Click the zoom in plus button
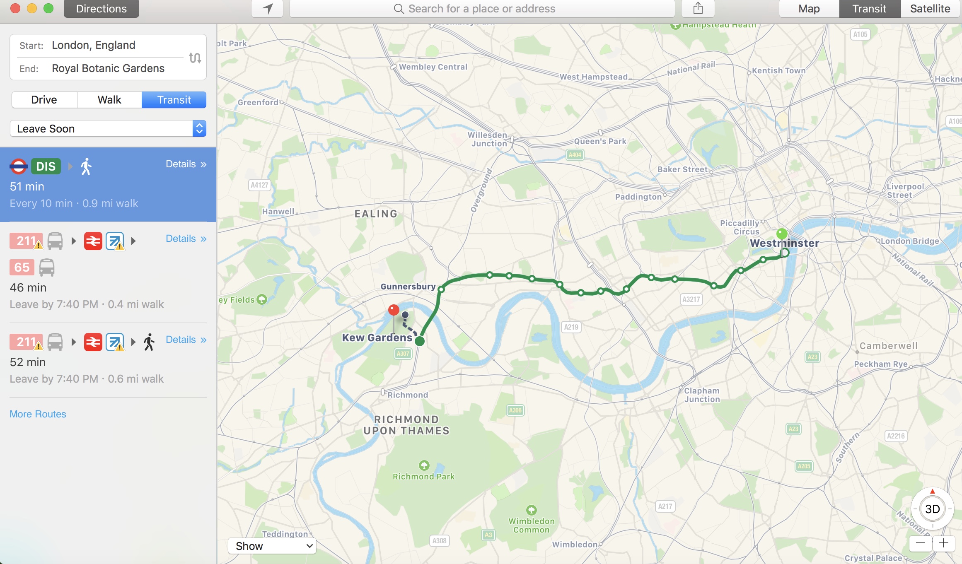This screenshot has width=962, height=564. (x=944, y=543)
